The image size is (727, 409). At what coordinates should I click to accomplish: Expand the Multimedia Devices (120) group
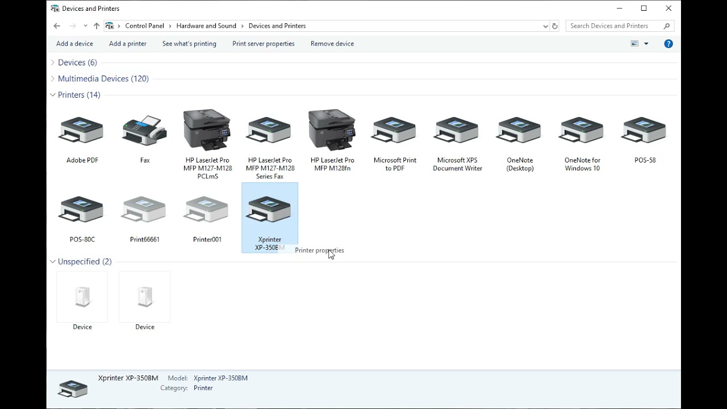[x=53, y=79]
